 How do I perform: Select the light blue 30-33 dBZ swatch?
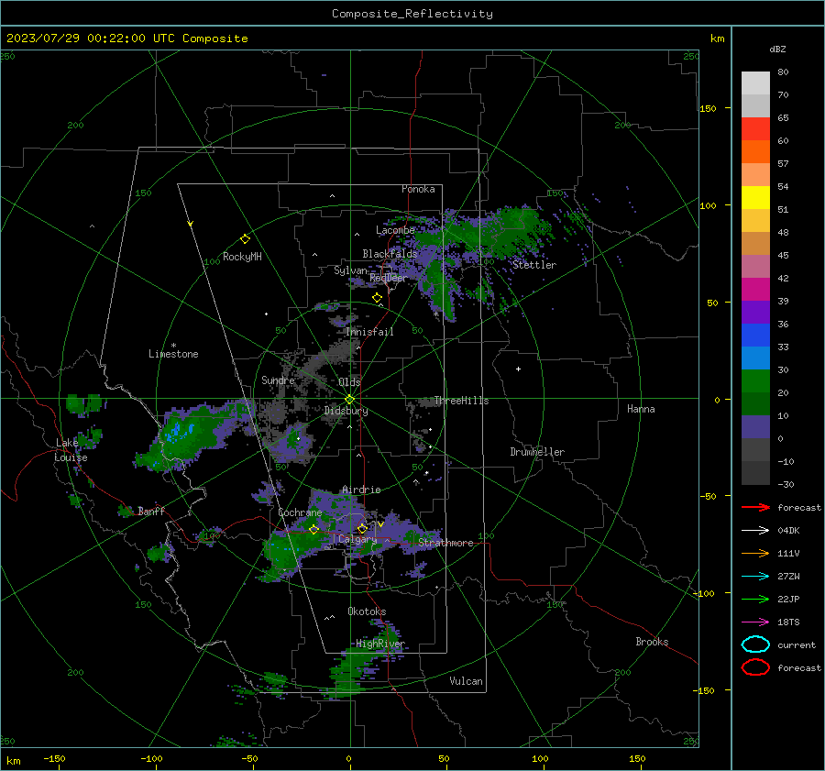tap(755, 358)
